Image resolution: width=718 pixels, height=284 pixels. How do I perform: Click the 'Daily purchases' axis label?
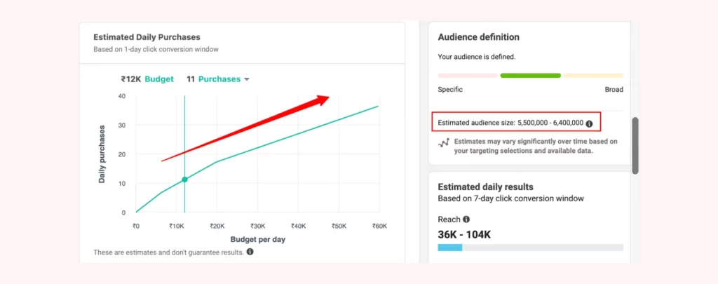tap(102, 154)
